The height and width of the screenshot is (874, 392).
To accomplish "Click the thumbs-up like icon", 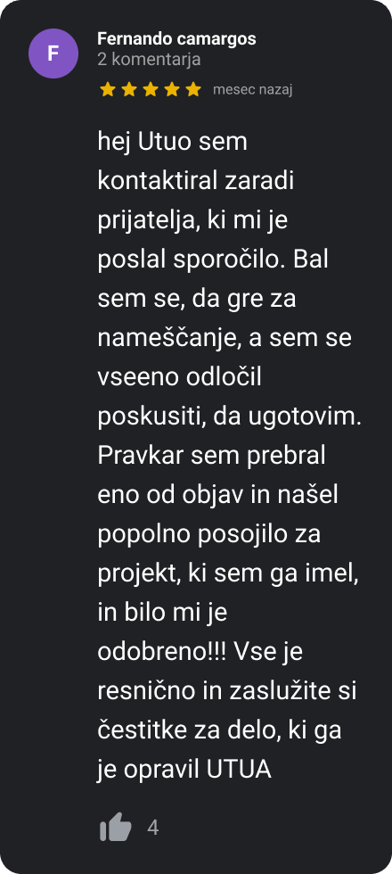I will coord(116,827).
